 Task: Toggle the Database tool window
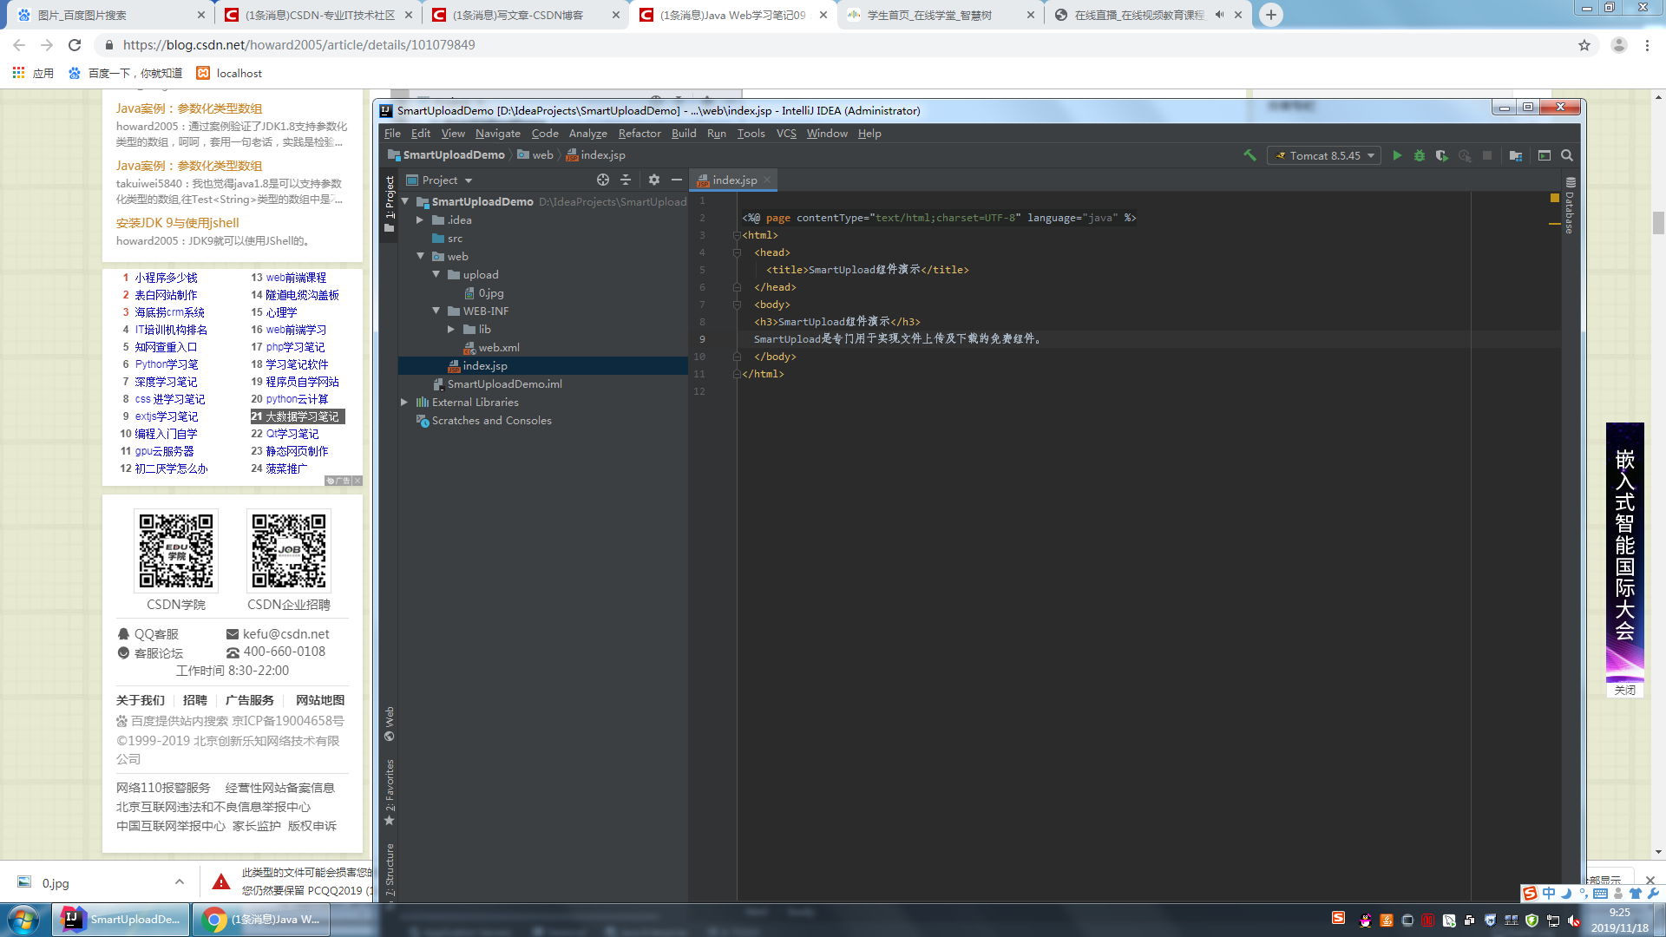[1570, 206]
